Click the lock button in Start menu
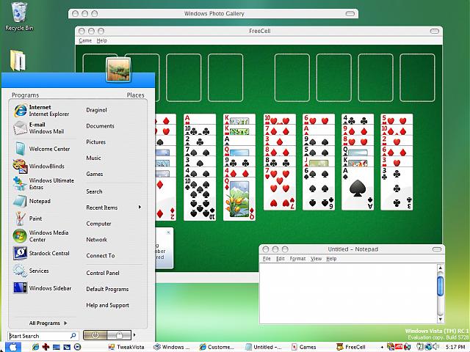The width and height of the screenshot is (470, 352). [x=119, y=335]
